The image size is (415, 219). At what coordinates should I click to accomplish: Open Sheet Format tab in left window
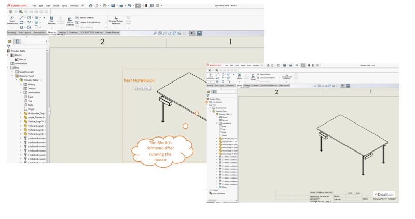click(x=112, y=33)
